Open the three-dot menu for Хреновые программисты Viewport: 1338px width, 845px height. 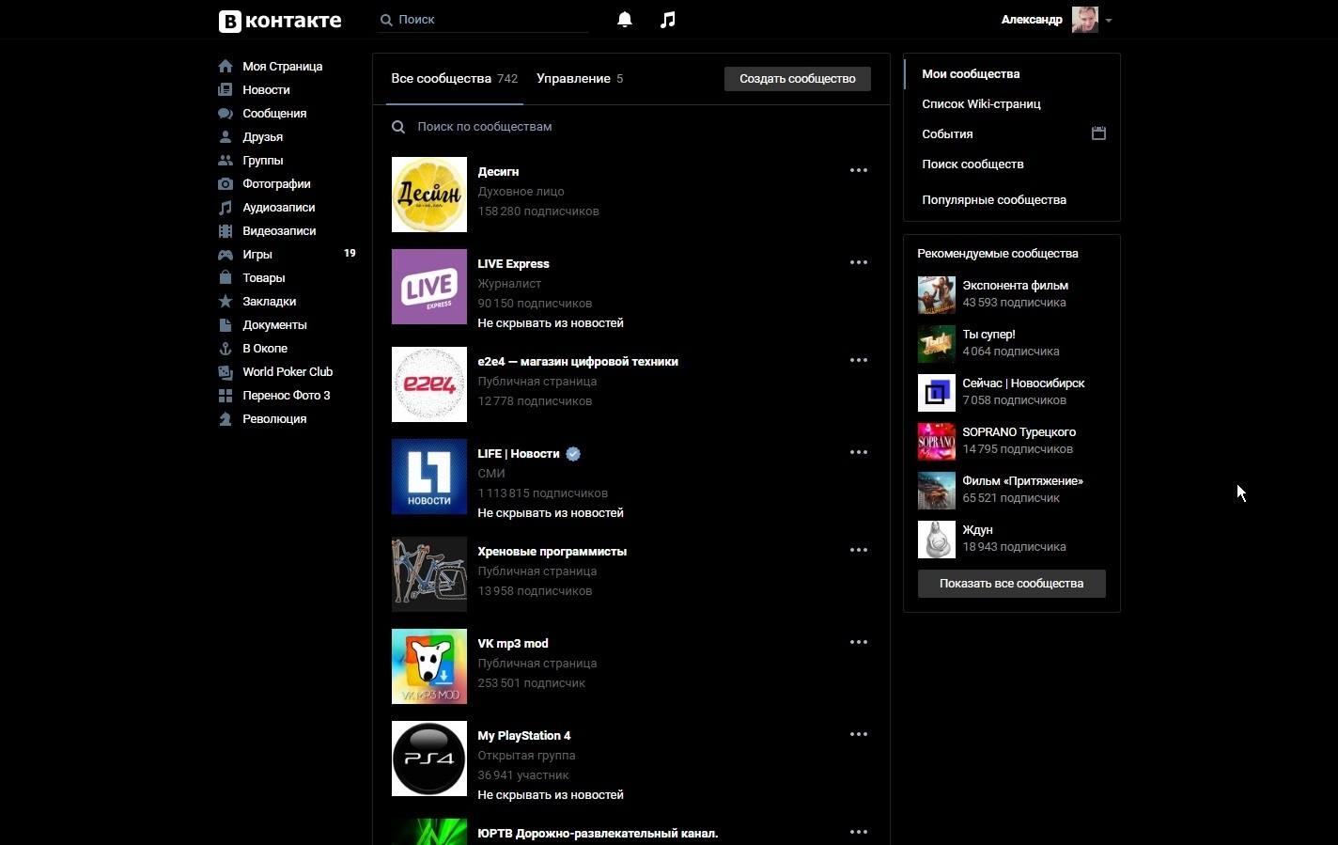click(x=859, y=550)
